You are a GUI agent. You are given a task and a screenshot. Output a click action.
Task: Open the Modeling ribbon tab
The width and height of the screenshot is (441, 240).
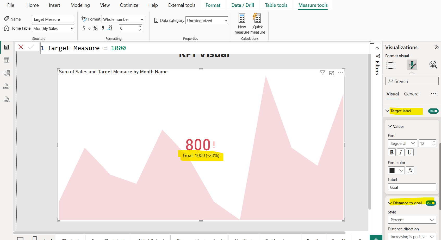tap(80, 5)
